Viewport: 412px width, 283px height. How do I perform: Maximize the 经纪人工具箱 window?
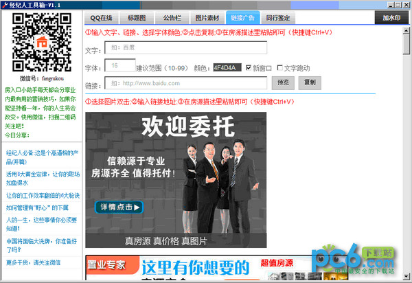(x=398, y=5)
